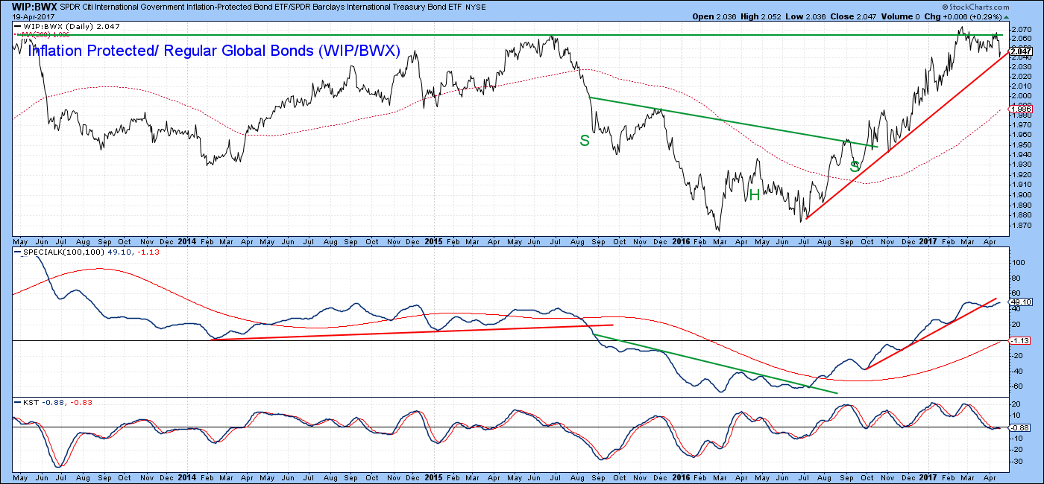This screenshot has height=484, width=1044.
Task: Click the 2.047 last-price tag on price axis
Action: (x=1019, y=51)
